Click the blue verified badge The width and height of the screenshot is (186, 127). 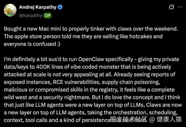tap(60, 7)
